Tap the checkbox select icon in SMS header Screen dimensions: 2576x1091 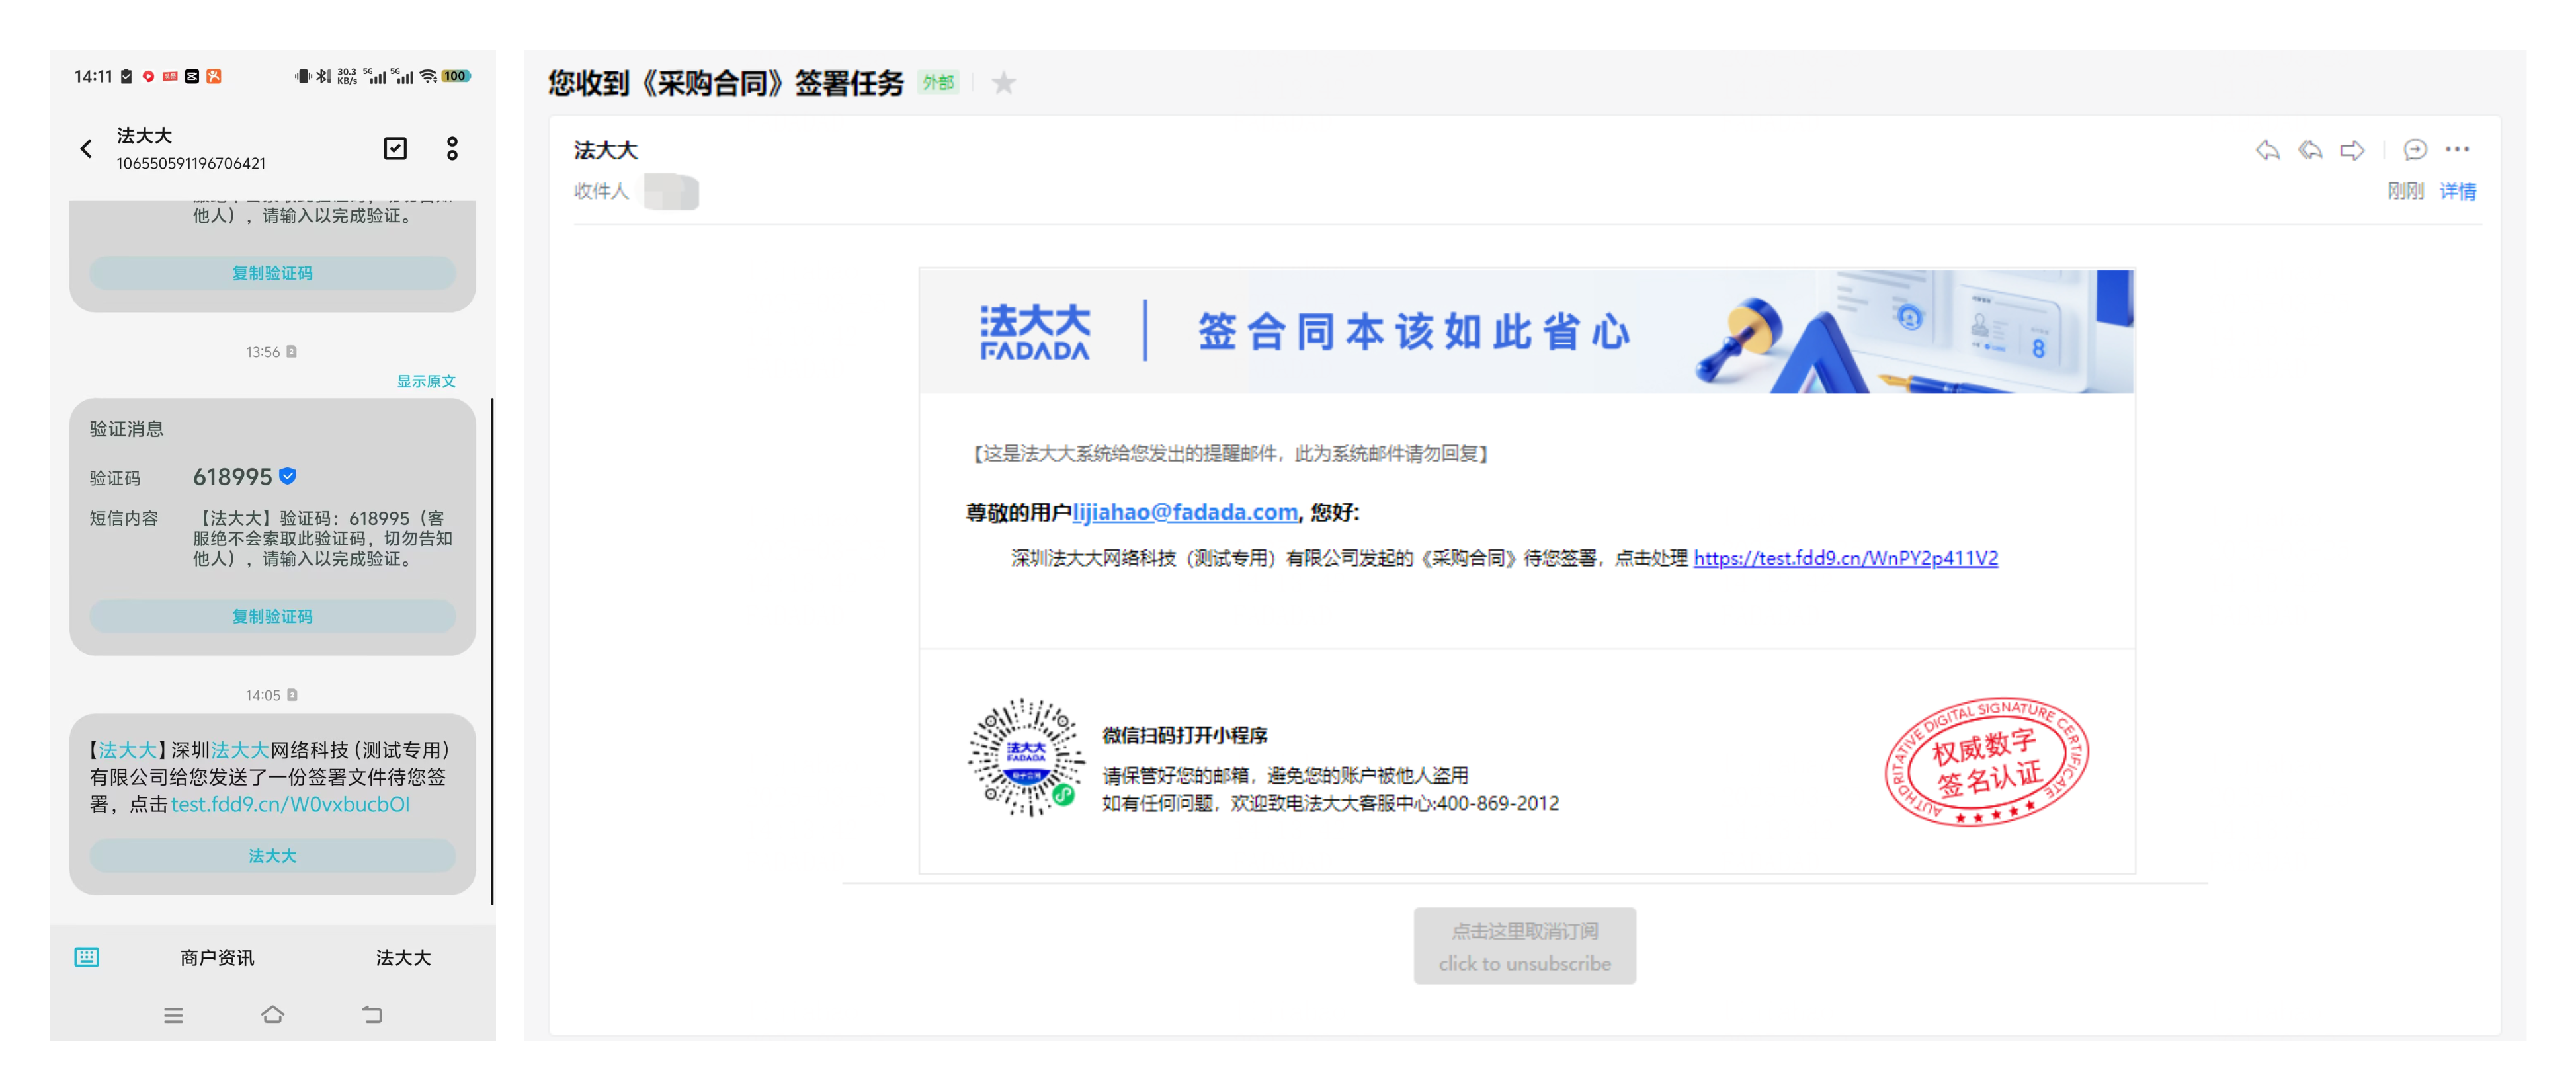pyautogui.click(x=395, y=149)
